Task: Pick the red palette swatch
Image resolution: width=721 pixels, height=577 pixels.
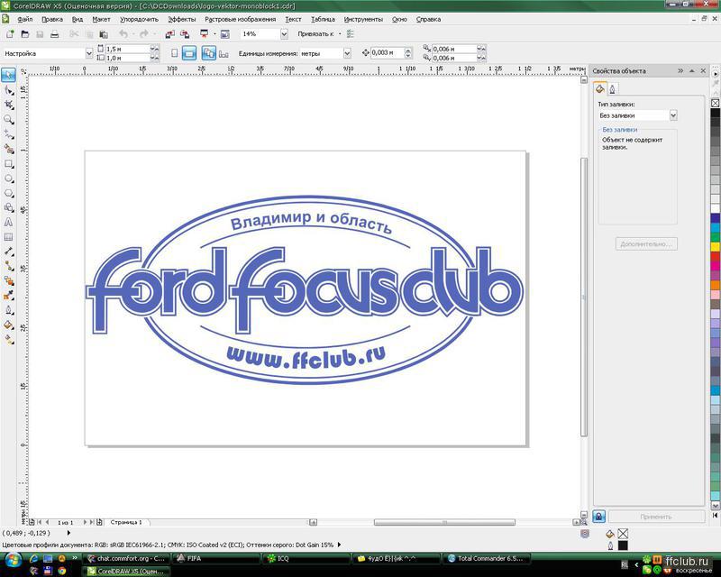Action: click(x=715, y=256)
